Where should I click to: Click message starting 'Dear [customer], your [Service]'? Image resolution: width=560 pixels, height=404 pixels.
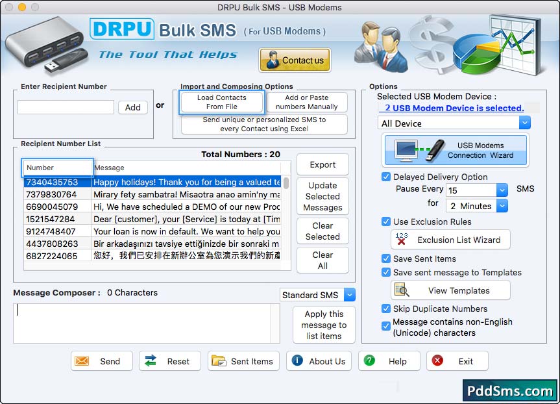(x=186, y=219)
